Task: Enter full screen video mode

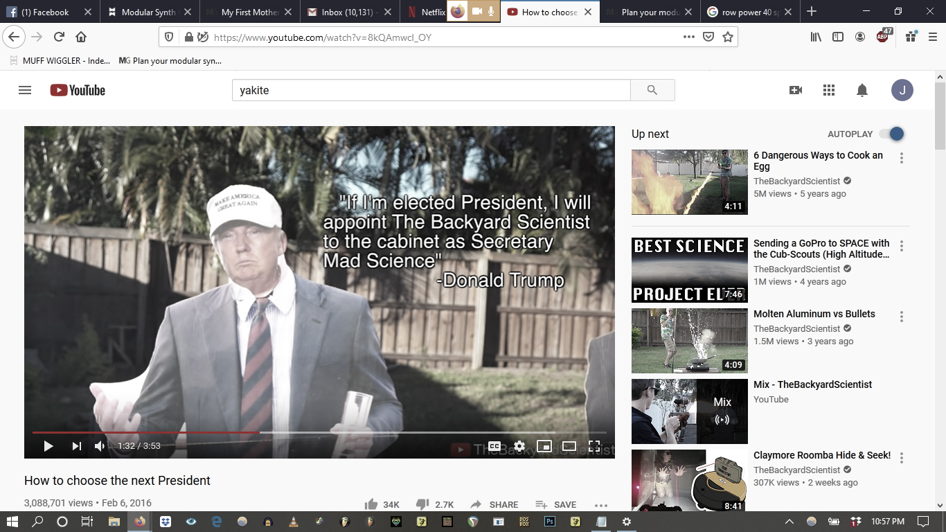Action: 594,446
